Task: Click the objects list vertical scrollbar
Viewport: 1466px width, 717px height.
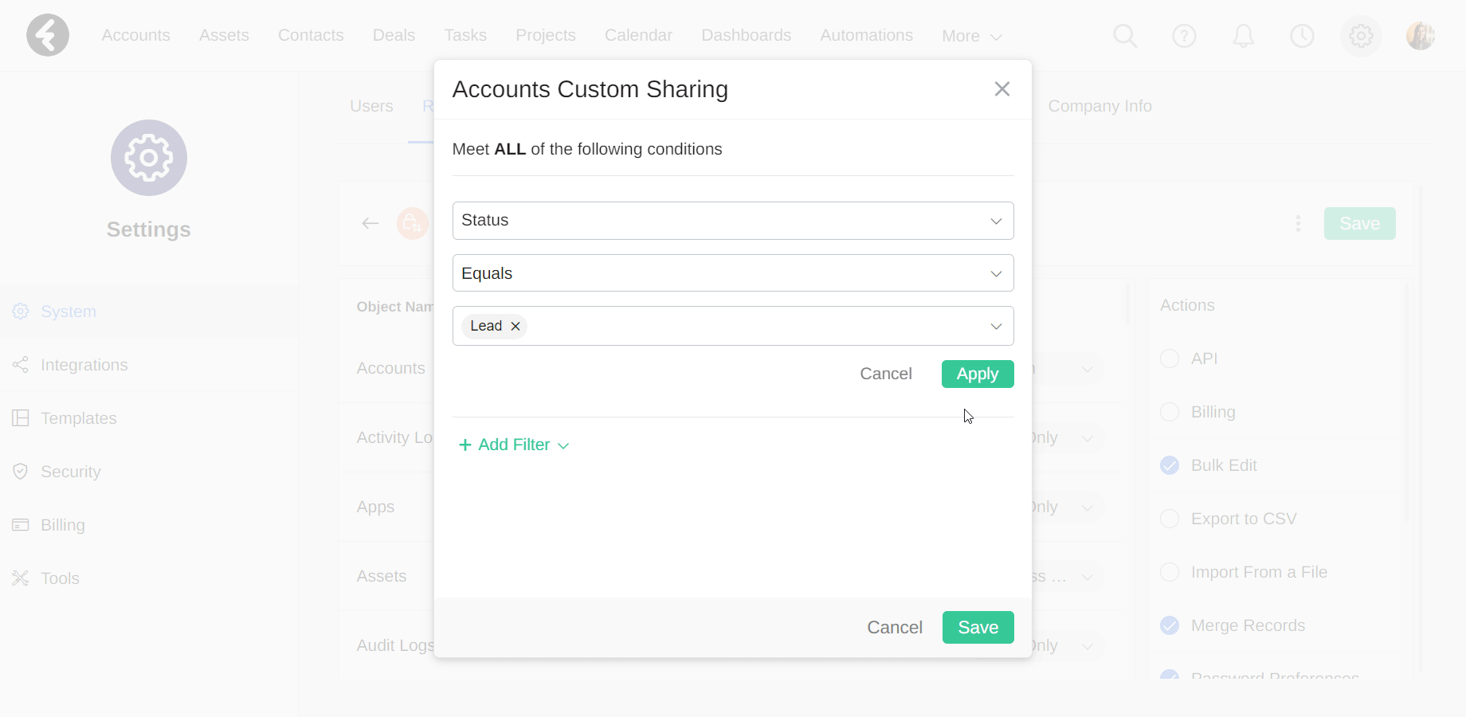Action: click(1128, 303)
